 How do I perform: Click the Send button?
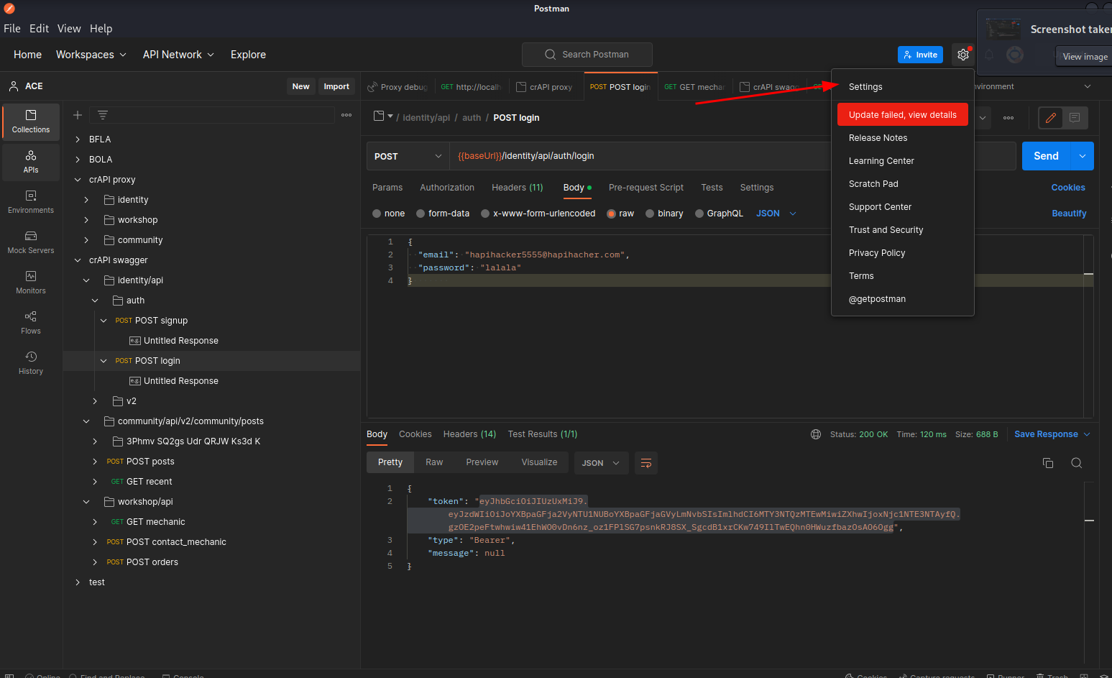[x=1046, y=156]
